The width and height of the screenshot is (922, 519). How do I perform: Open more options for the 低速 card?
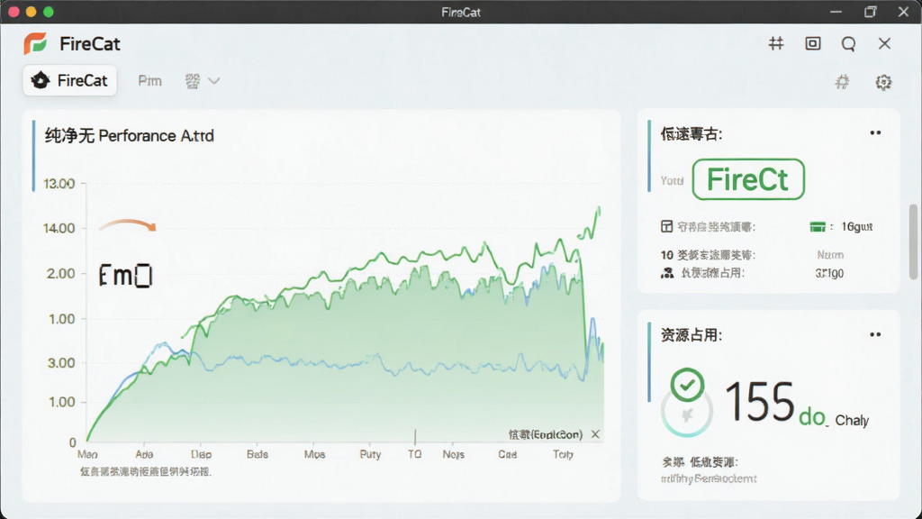point(875,133)
